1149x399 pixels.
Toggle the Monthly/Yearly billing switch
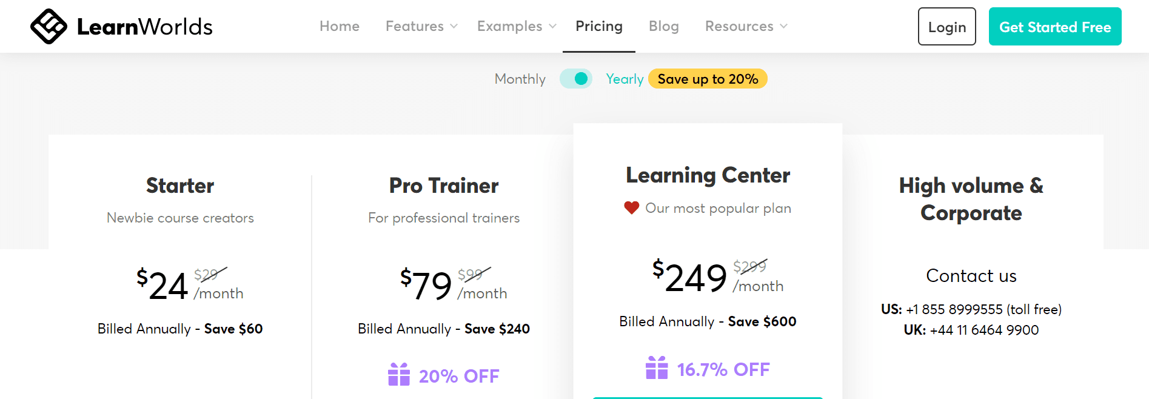tap(576, 79)
